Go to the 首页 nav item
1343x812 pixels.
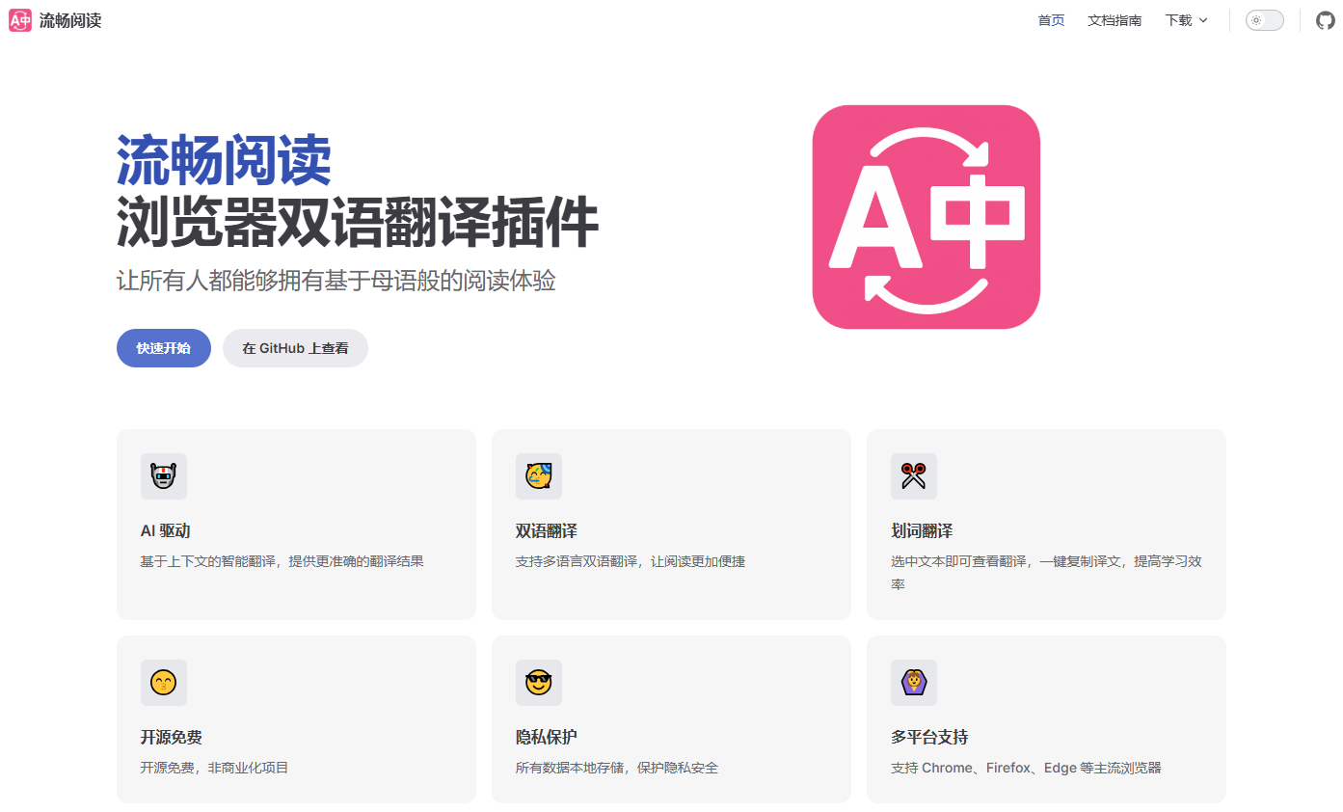[x=1051, y=20]
